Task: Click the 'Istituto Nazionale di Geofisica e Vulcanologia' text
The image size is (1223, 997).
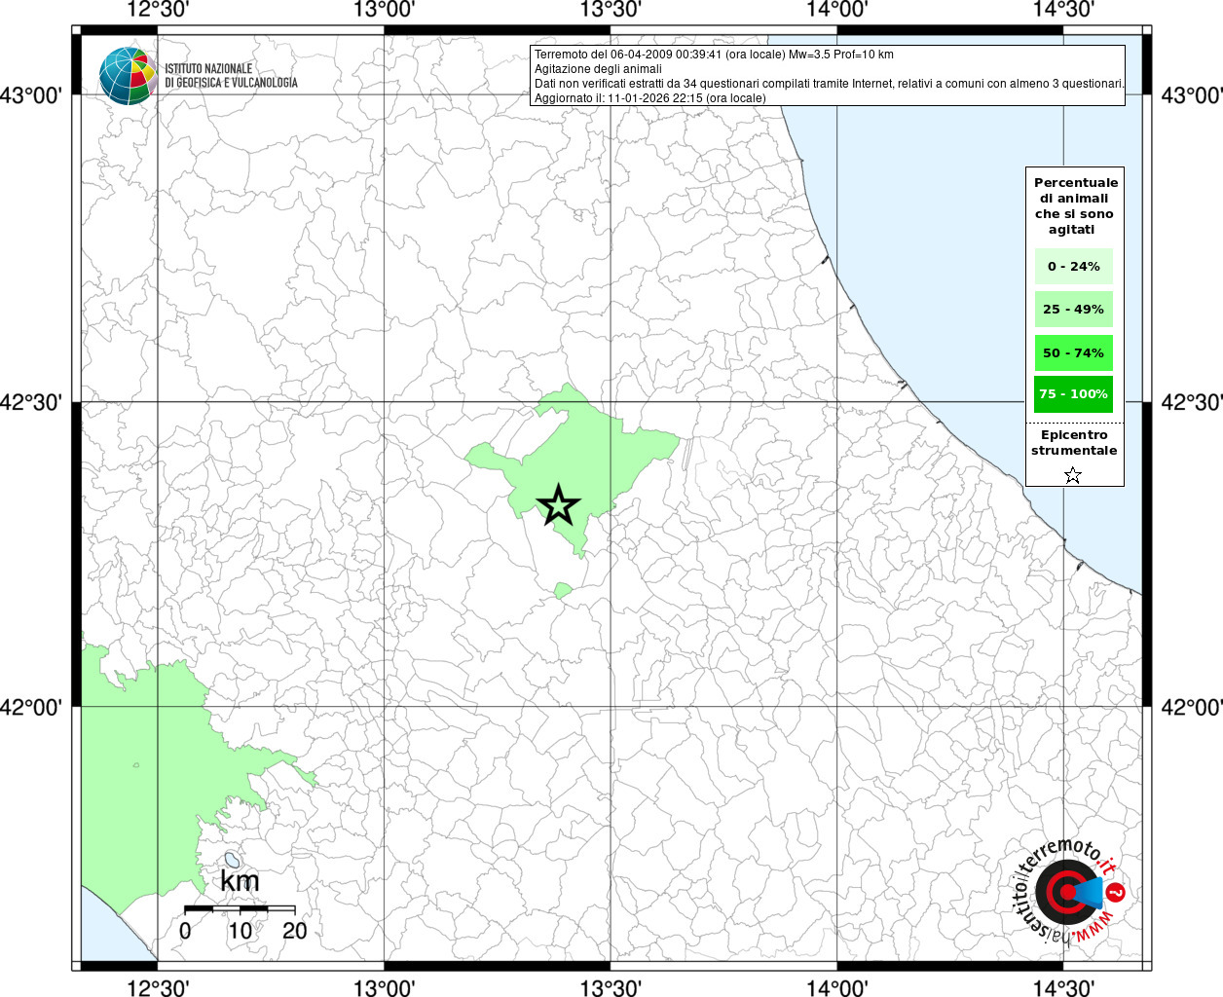Action: pos(231,76)
